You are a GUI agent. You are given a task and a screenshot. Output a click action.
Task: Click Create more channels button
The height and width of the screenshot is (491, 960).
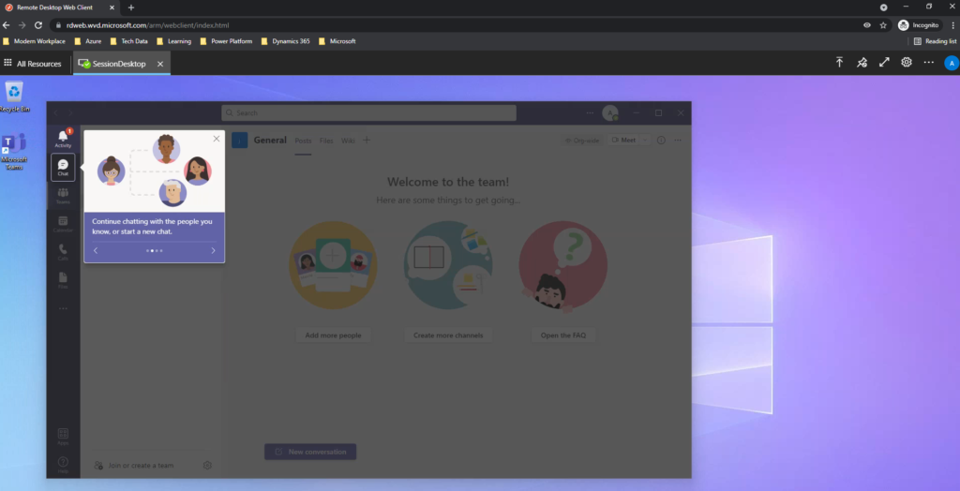coord(448,335)
